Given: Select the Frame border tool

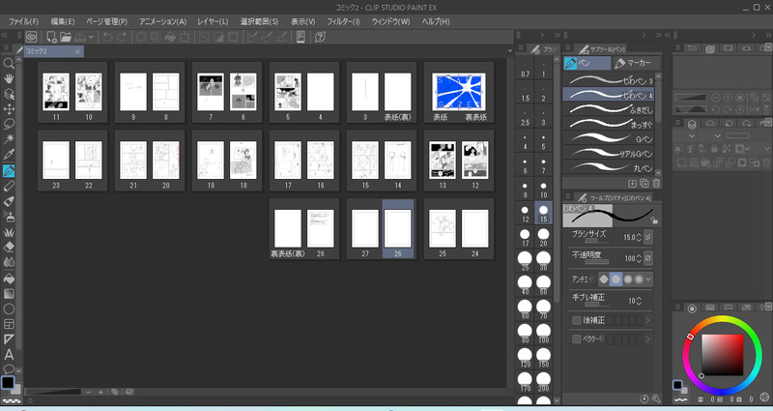Looking at the screenshot, I should click(x=9, y=324).
